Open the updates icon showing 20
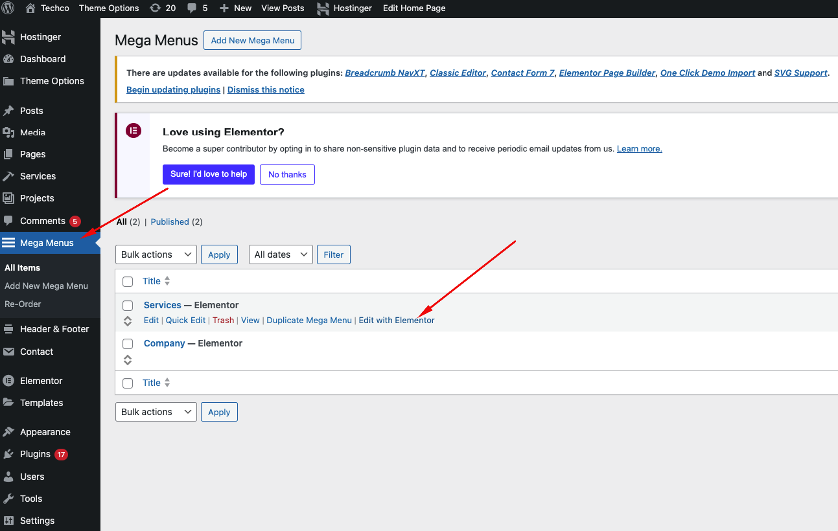Screen dimensions: 838x531 click(x=155, y=8)
